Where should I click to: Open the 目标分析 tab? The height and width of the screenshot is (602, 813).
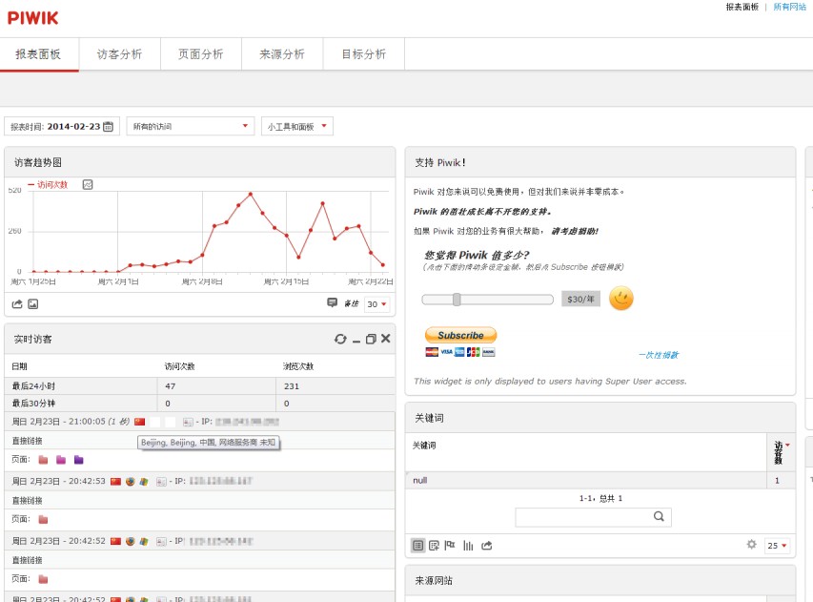(x=364, y=54)
